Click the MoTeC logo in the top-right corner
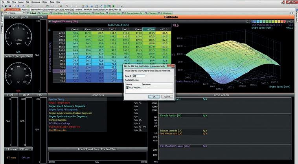 click(x=292, y=2)
